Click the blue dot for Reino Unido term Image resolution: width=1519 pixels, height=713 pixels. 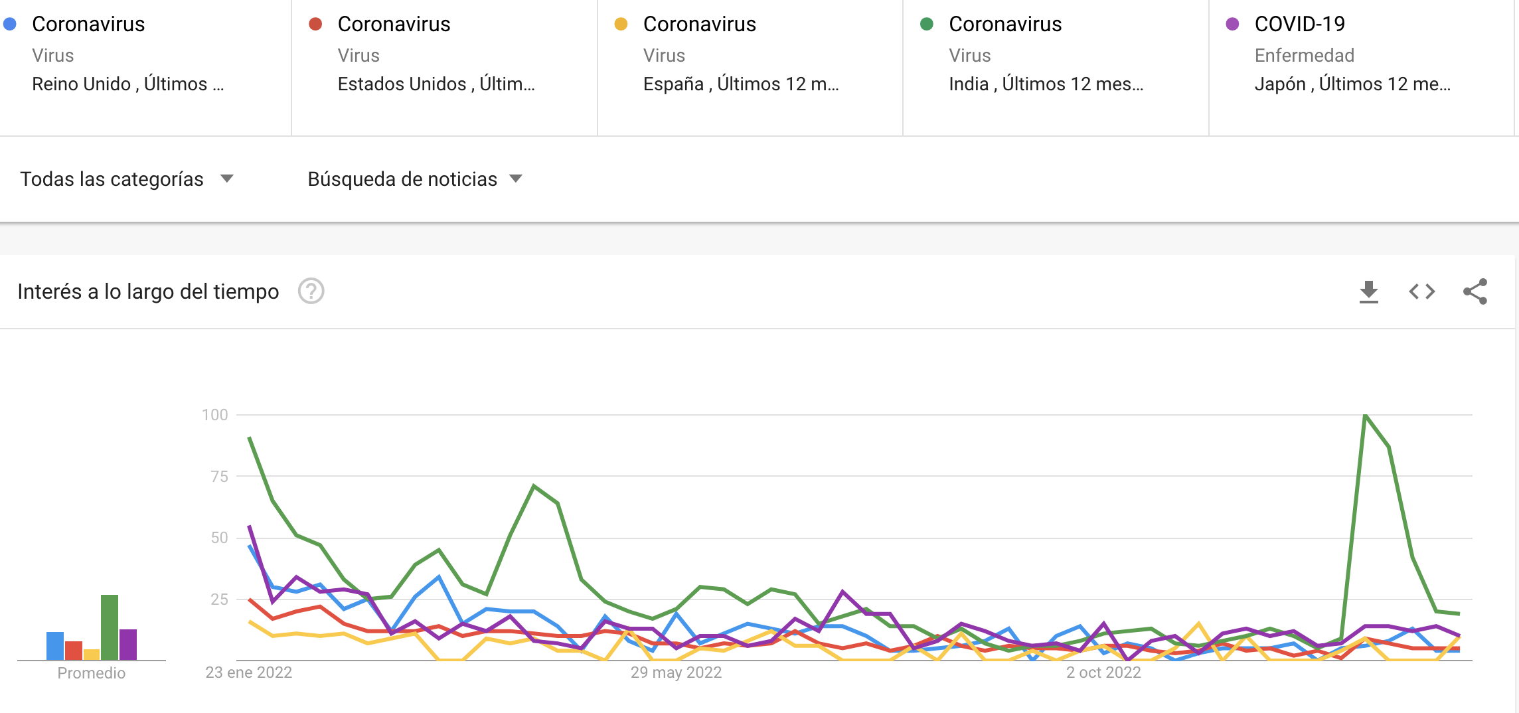[x=10, y=24]
